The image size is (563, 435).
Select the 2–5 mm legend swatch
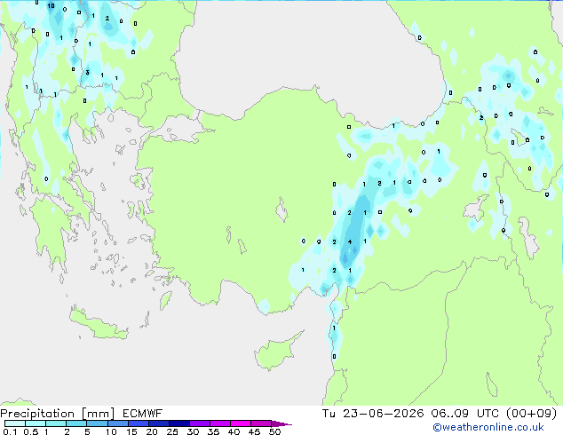tap(76, 423)
